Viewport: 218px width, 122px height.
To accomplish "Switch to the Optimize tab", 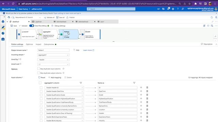I will (x=29, y=44).
